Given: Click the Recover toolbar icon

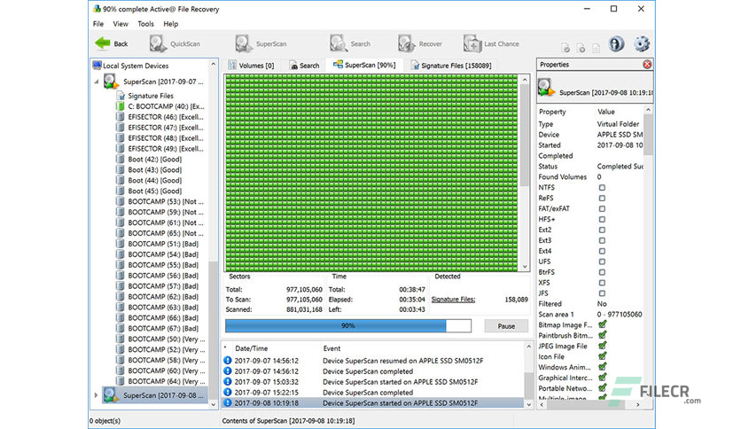Looking at the screenshot, I should (x=407, y=43).
